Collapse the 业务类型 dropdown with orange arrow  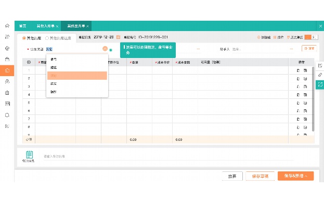click(x=105, y=49)
